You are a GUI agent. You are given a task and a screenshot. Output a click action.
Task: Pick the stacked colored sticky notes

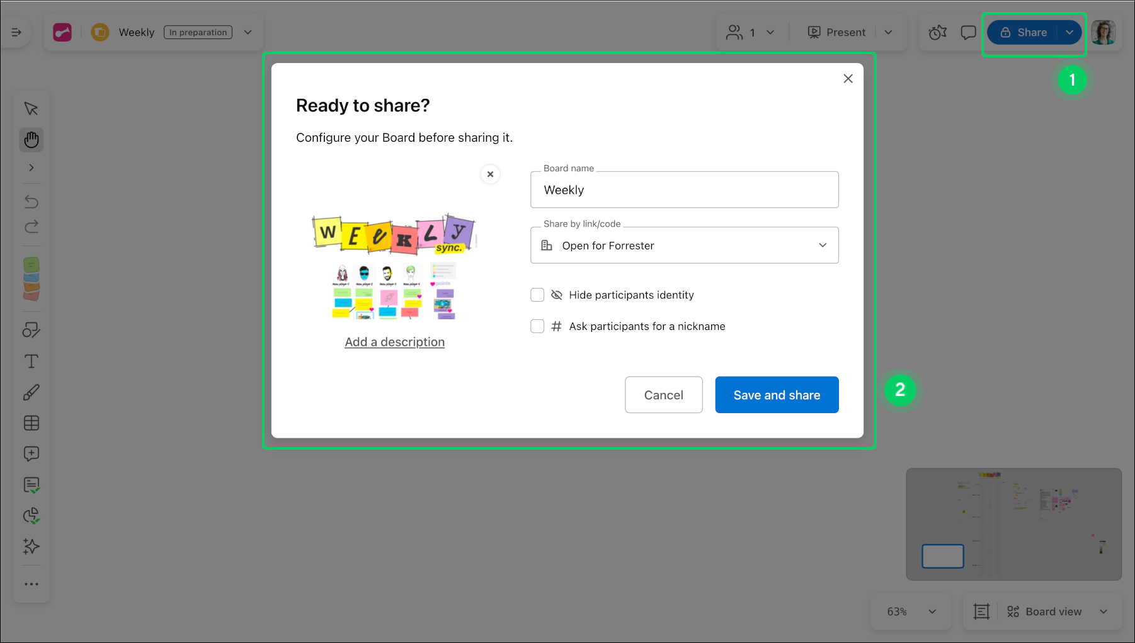click(31, 278)
